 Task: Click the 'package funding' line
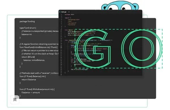click(x=27, y=21)
